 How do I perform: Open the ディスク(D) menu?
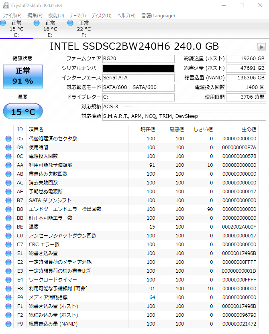click(102, 16)
